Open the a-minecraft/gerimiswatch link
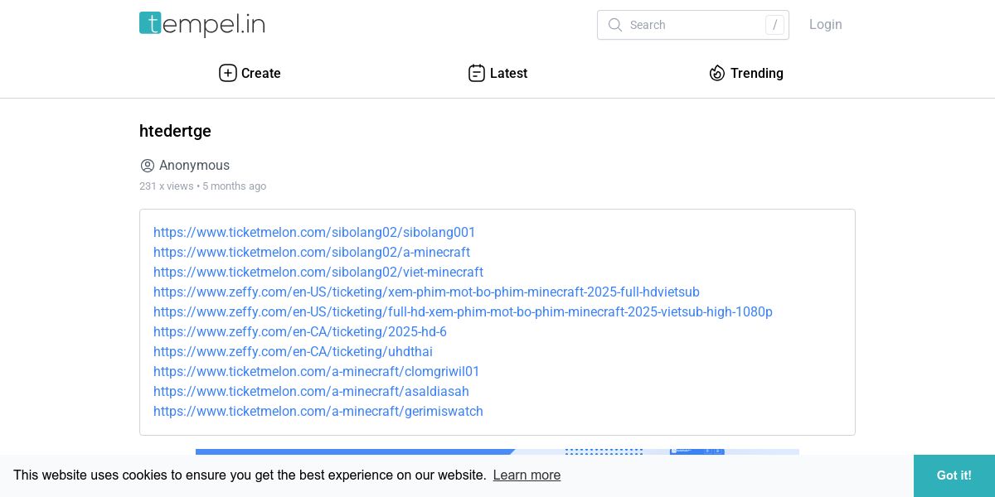The image size is (995, 497). [x=318, y=412]
